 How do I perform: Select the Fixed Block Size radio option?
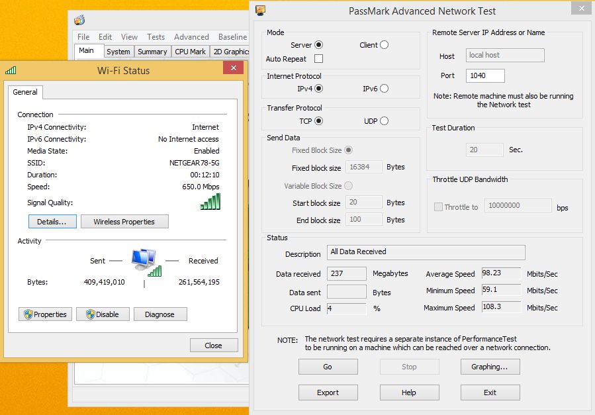(348, 150)
